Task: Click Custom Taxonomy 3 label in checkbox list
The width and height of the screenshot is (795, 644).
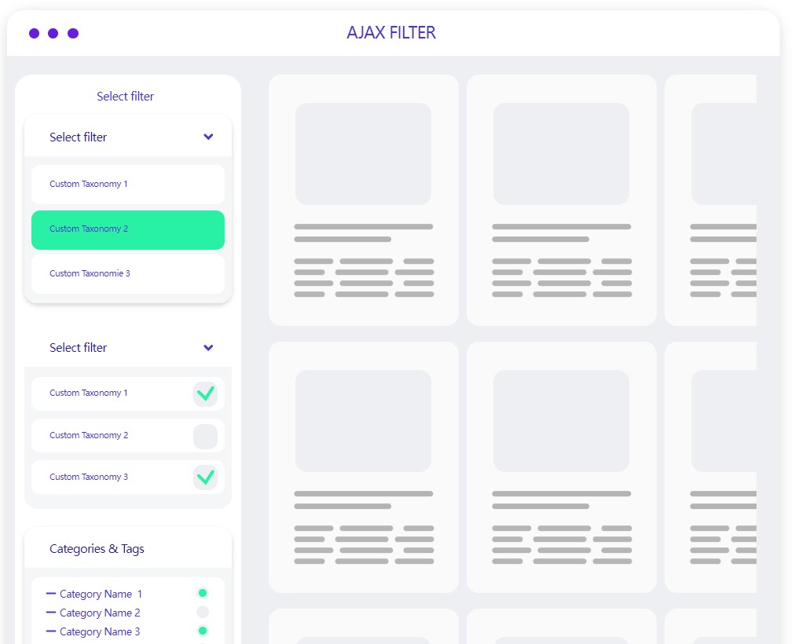Action: 89,477
